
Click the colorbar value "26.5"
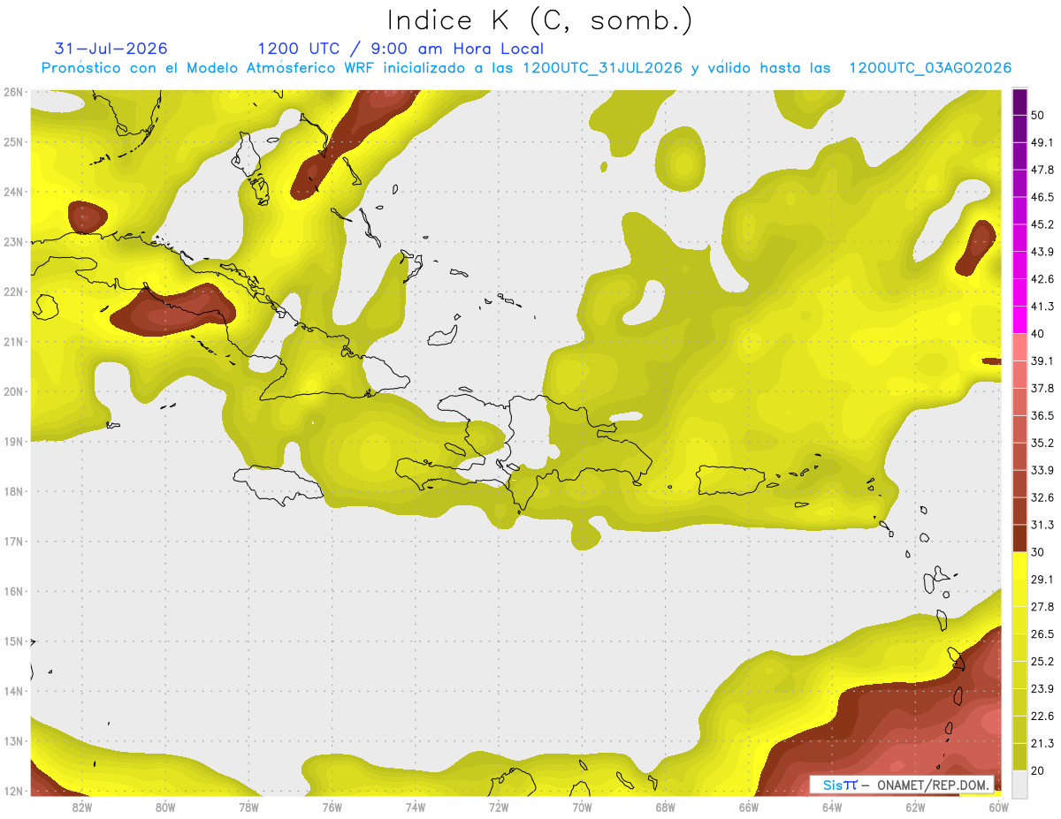point(1042,634)
